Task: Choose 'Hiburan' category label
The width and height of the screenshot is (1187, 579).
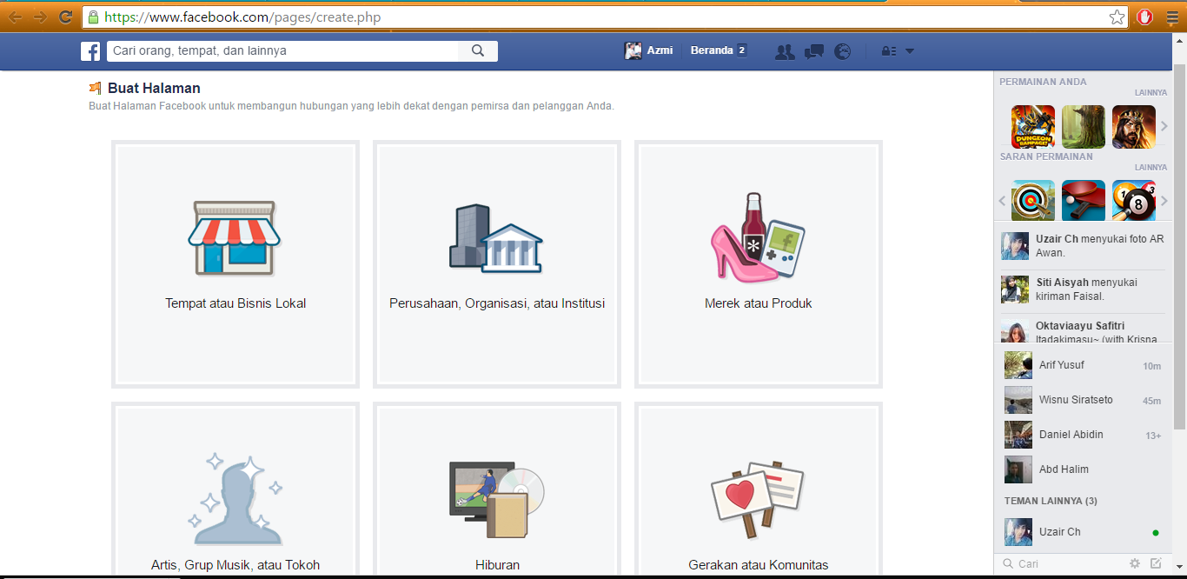Action: pyautogui.click(x=497, y=565)
